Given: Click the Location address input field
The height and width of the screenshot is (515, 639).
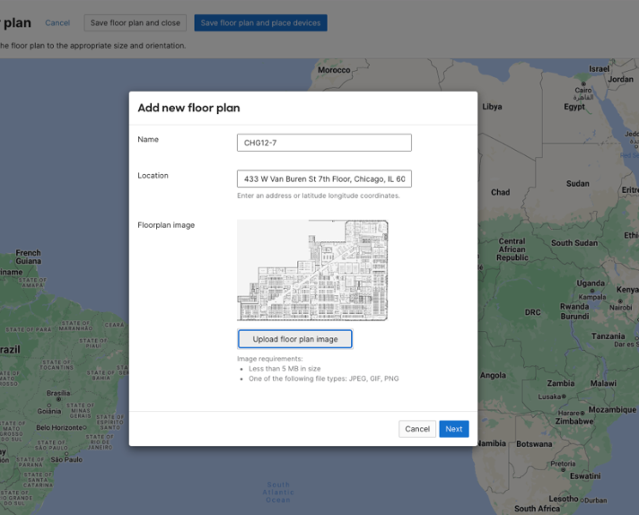Looking at the screenshot, I should click(x=324, y=179).
